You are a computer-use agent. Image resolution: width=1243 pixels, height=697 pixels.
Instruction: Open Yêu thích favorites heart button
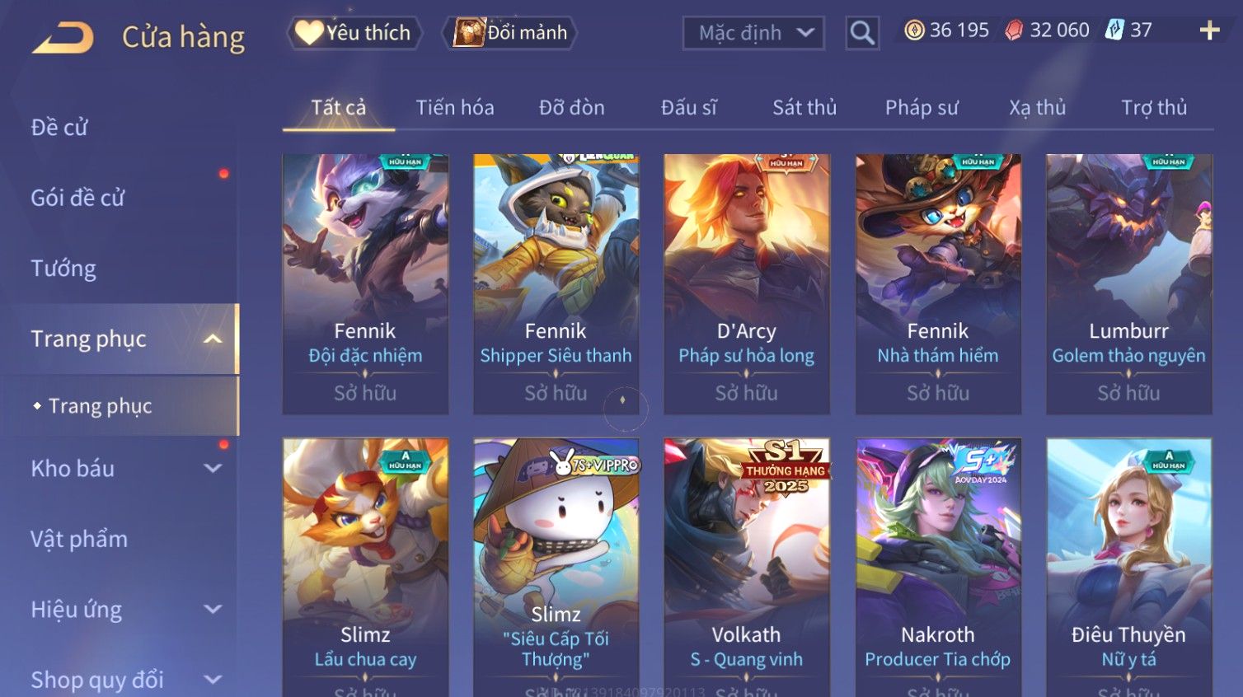(354, 33)
